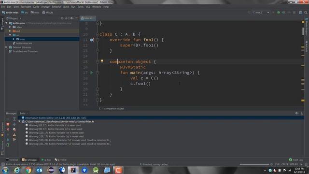Click the Messages panel settings gear icon
The image size is (309, 174).
(x=296, y=113)
